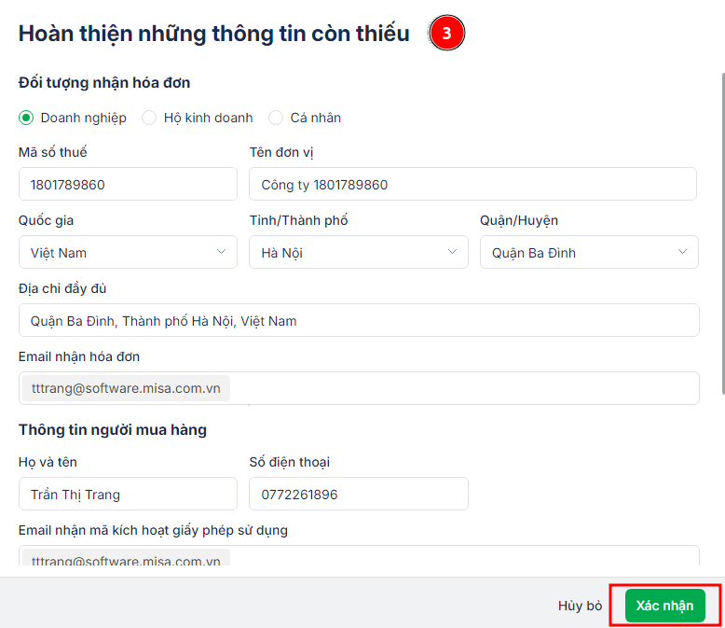Image resolution: width=725 pixels, height=628 pixels.
Task: Edit the Địa chỉ đầy đủ field
Action: tap(359, 320)
